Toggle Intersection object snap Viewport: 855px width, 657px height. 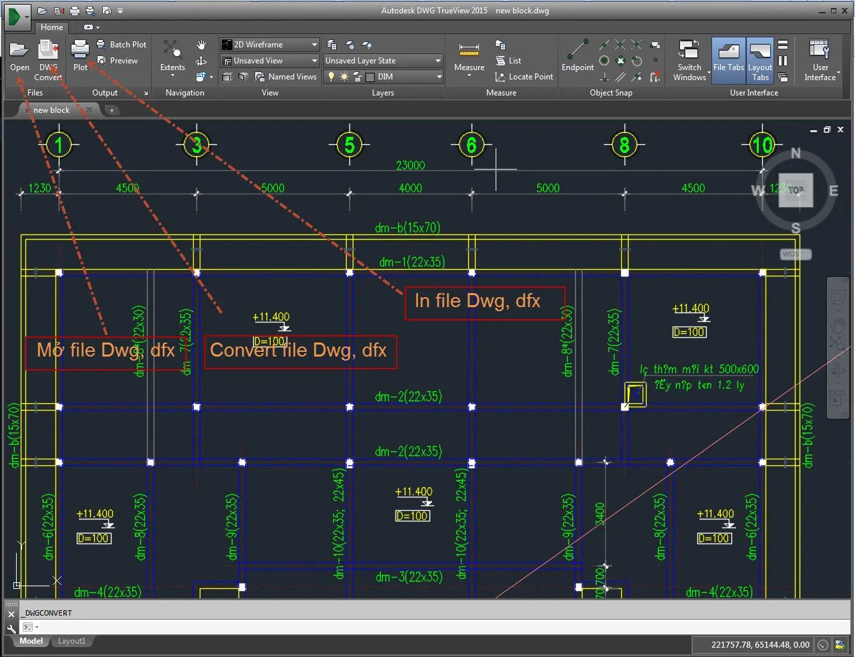[621, 45]
